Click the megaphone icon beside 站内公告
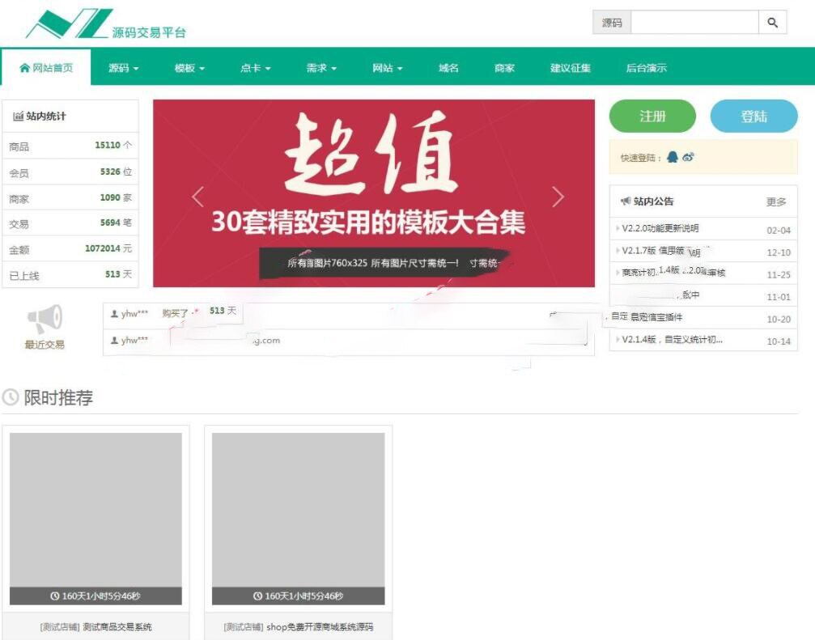 click(627, 201)
